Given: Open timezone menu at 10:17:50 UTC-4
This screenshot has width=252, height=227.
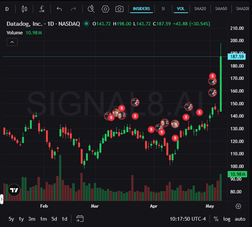Looking at the screenshot, I should (x=188, y=219).
